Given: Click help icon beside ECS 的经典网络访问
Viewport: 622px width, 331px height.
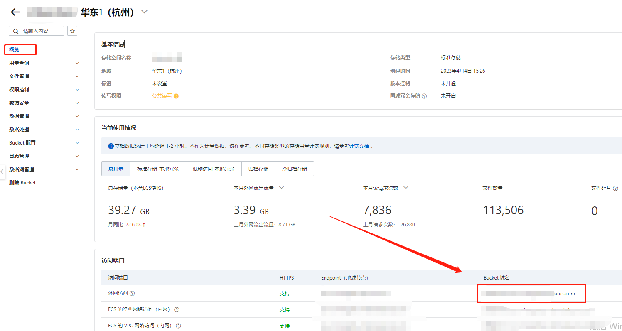Looking at the screenshot, I should [x=177, y=310].
